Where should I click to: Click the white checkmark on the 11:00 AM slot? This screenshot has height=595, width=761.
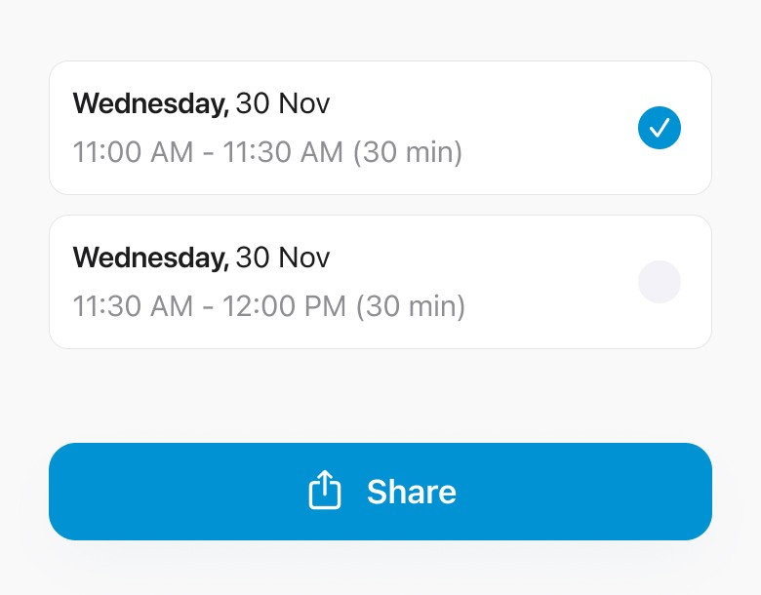click(660, 127)
